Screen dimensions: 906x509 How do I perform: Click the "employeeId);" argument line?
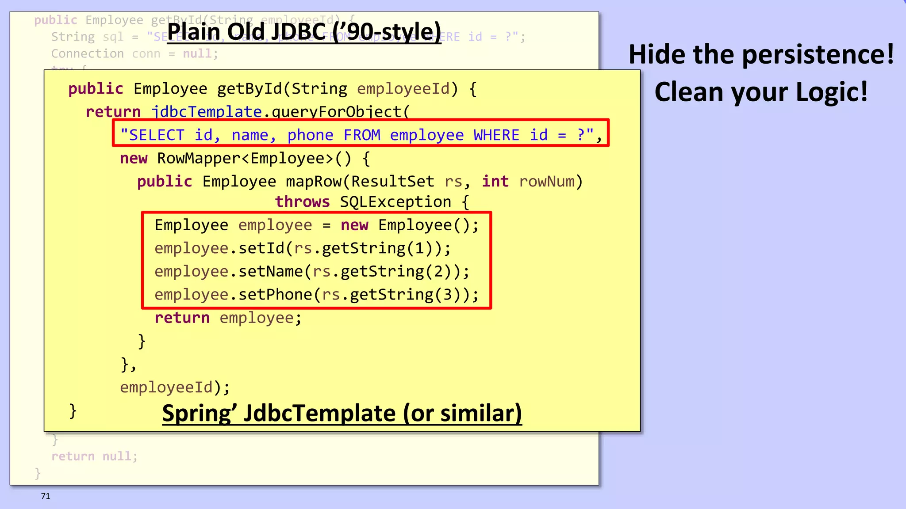[175, 387]
